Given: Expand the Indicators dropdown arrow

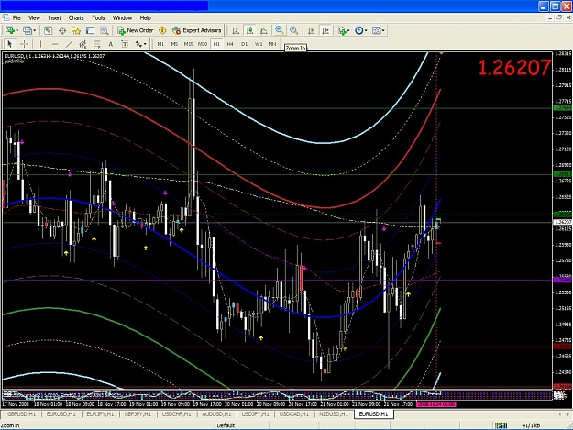Looking at the screenshot, I should (x=348, y=30).
